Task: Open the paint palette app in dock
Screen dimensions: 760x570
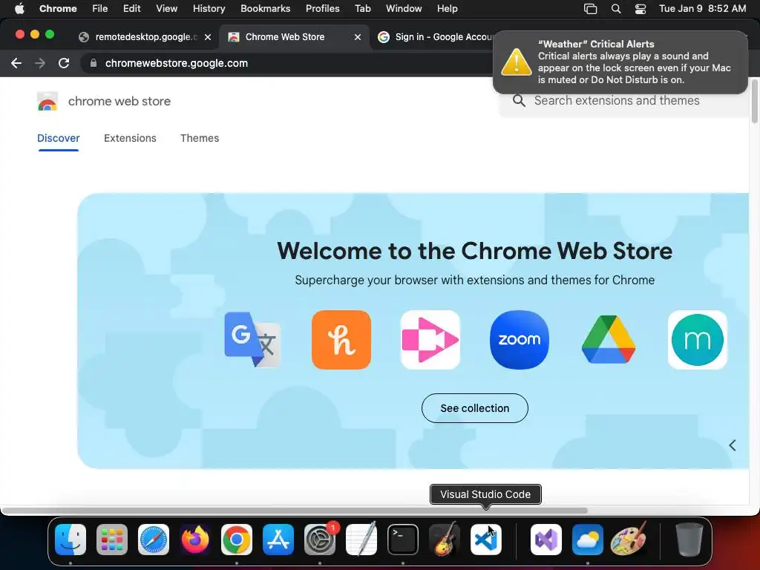Action: (x=629, y=540)
